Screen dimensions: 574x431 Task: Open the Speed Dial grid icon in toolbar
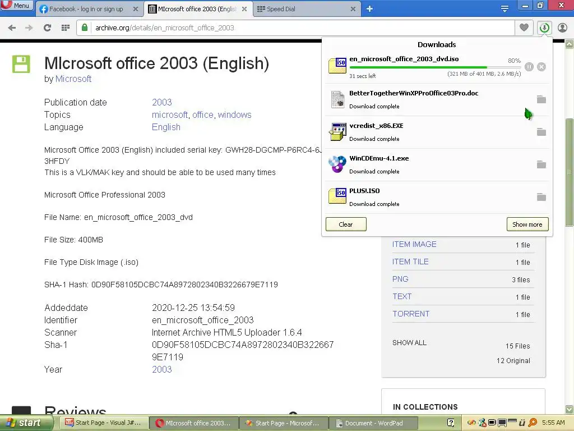pos(66,28)
